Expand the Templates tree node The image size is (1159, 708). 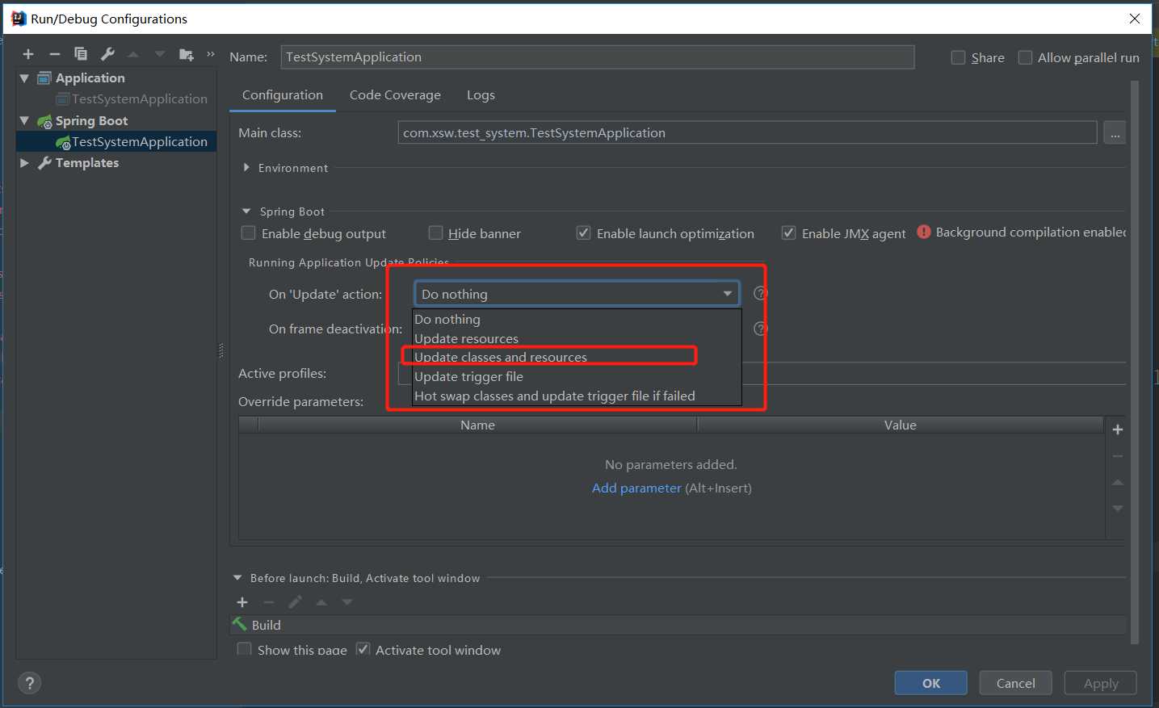pyautogui.click(x=24, y=163)
